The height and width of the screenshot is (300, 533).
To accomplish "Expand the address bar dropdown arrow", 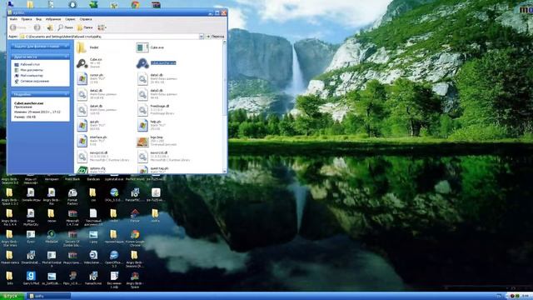I will point(202,37).
